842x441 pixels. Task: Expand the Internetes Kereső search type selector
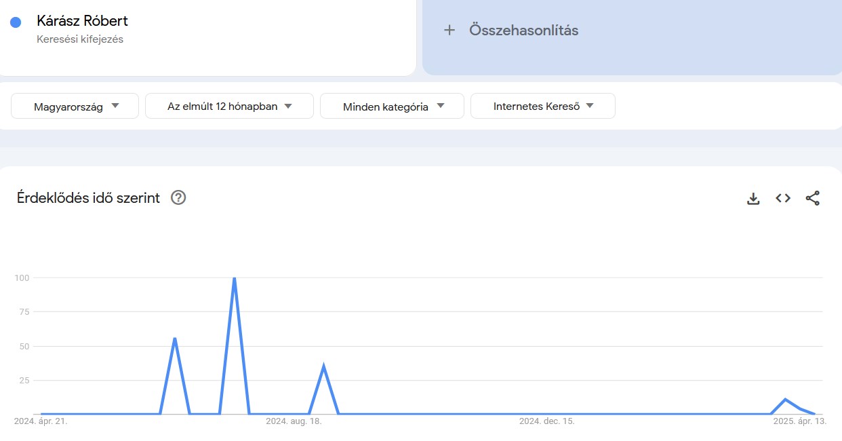coord(543,106)
